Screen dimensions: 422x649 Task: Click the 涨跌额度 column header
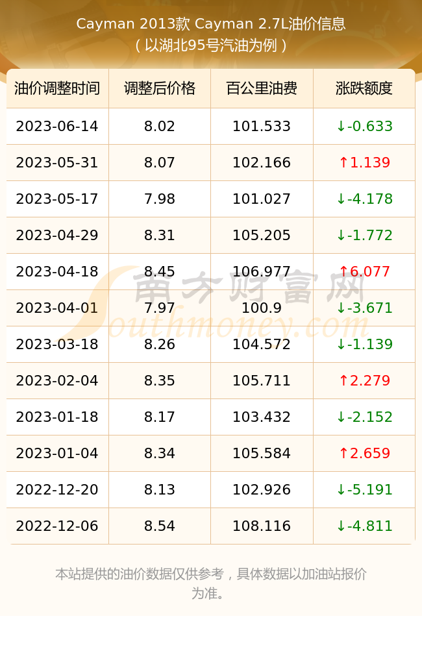364,88
